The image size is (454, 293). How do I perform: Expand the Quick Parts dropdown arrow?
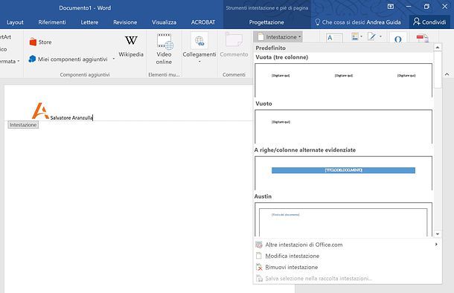tap(361, 36)
